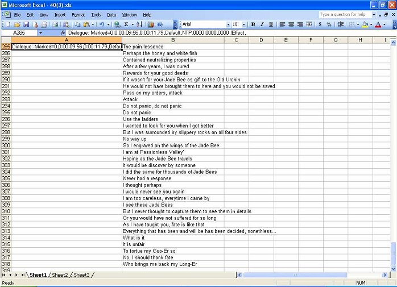This screenshot has width=397, height=287.
Task: Click the Permission document icon
Action: point(35,24)
